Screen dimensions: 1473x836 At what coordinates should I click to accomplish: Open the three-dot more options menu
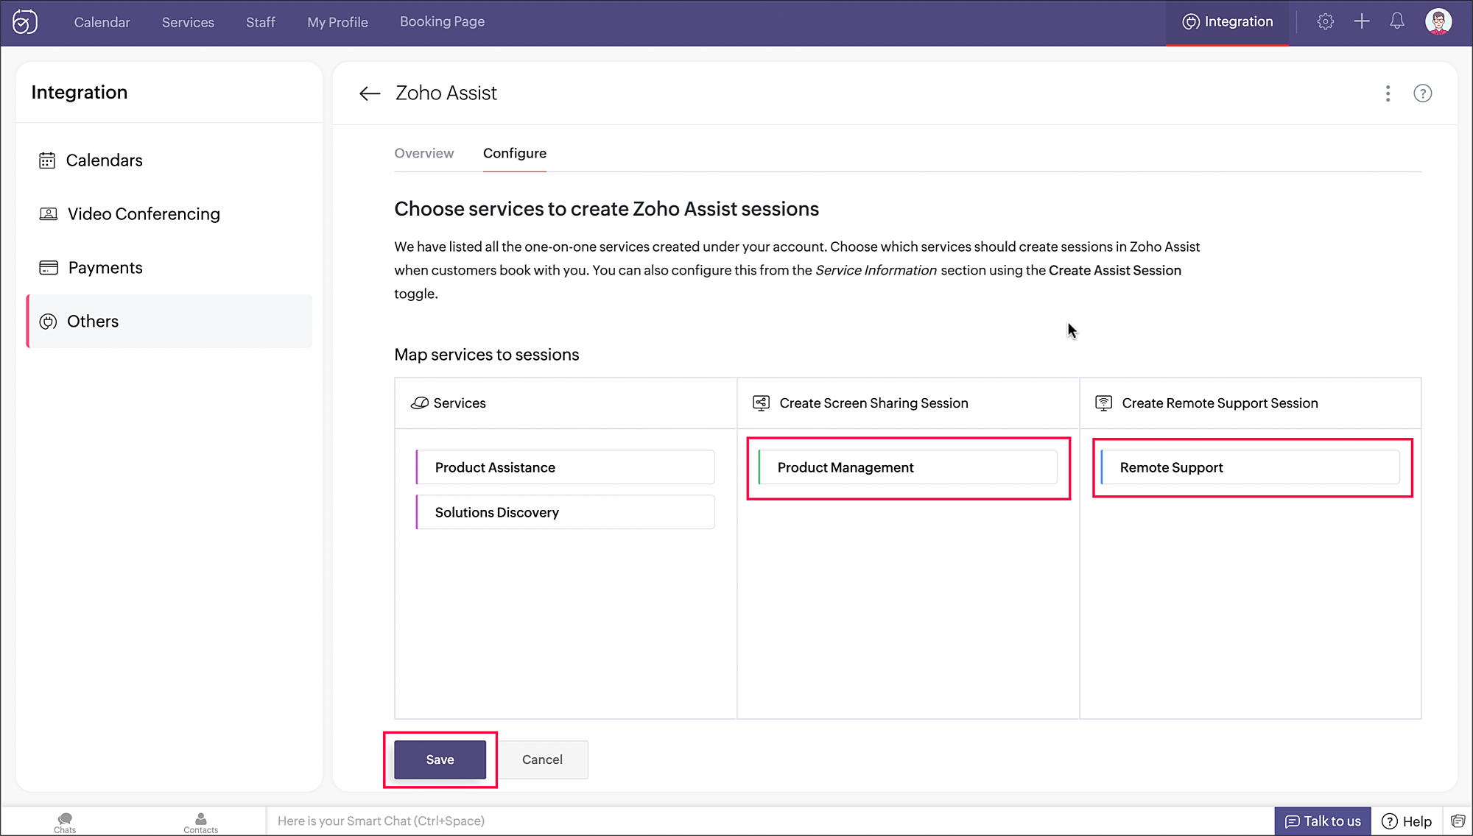[x=1388, y=93]
